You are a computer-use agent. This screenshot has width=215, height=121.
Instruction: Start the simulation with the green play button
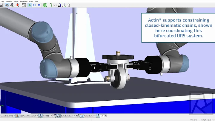coord(30,5)
